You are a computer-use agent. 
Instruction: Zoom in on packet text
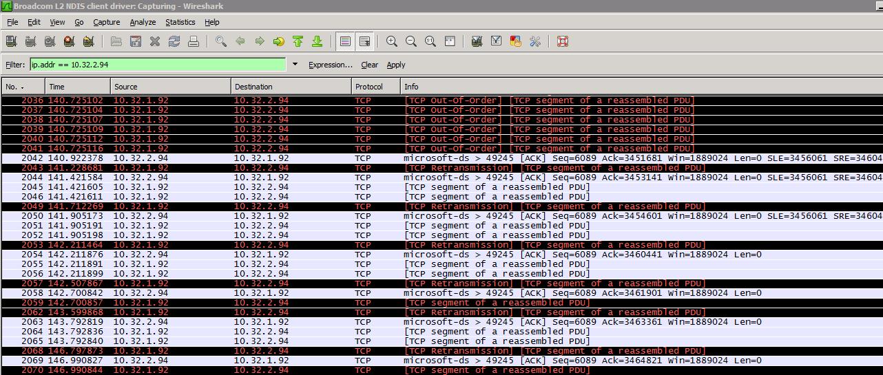click(x=392, y=41)
